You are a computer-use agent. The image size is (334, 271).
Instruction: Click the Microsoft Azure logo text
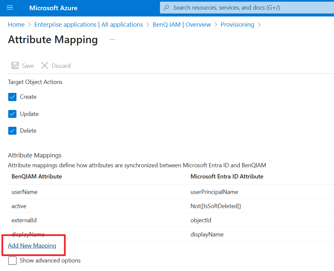click(53, 8)
